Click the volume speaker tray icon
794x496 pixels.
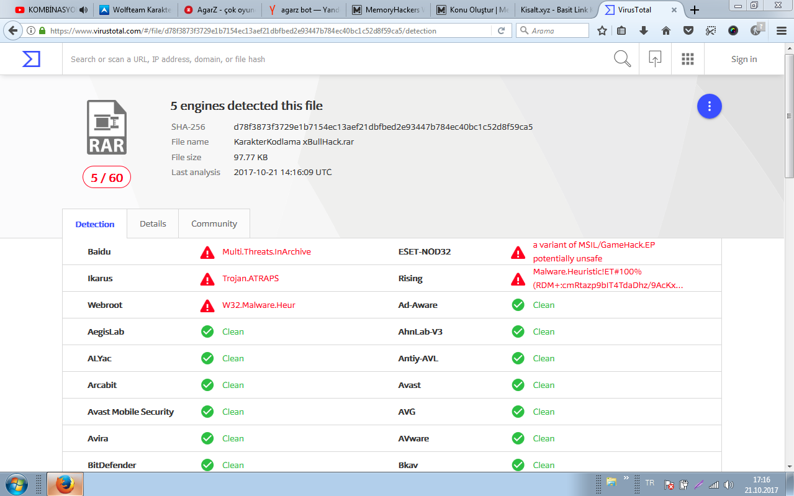click(x=728, y=484)
